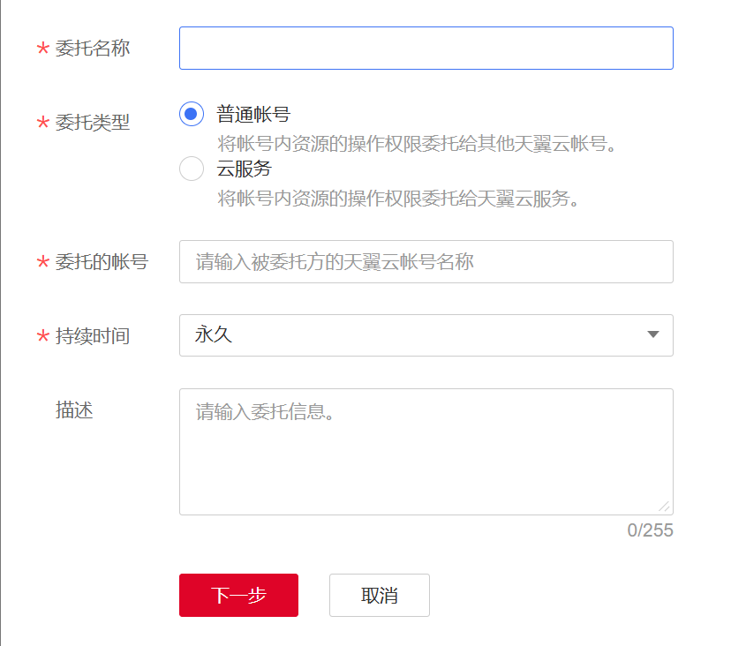Click inside the 描述 text area
The image size is (731, 646).
click(426, 452)
